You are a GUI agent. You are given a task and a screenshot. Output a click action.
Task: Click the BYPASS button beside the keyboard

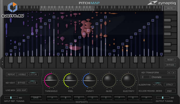pyautogui.click(x=170, y=65)
